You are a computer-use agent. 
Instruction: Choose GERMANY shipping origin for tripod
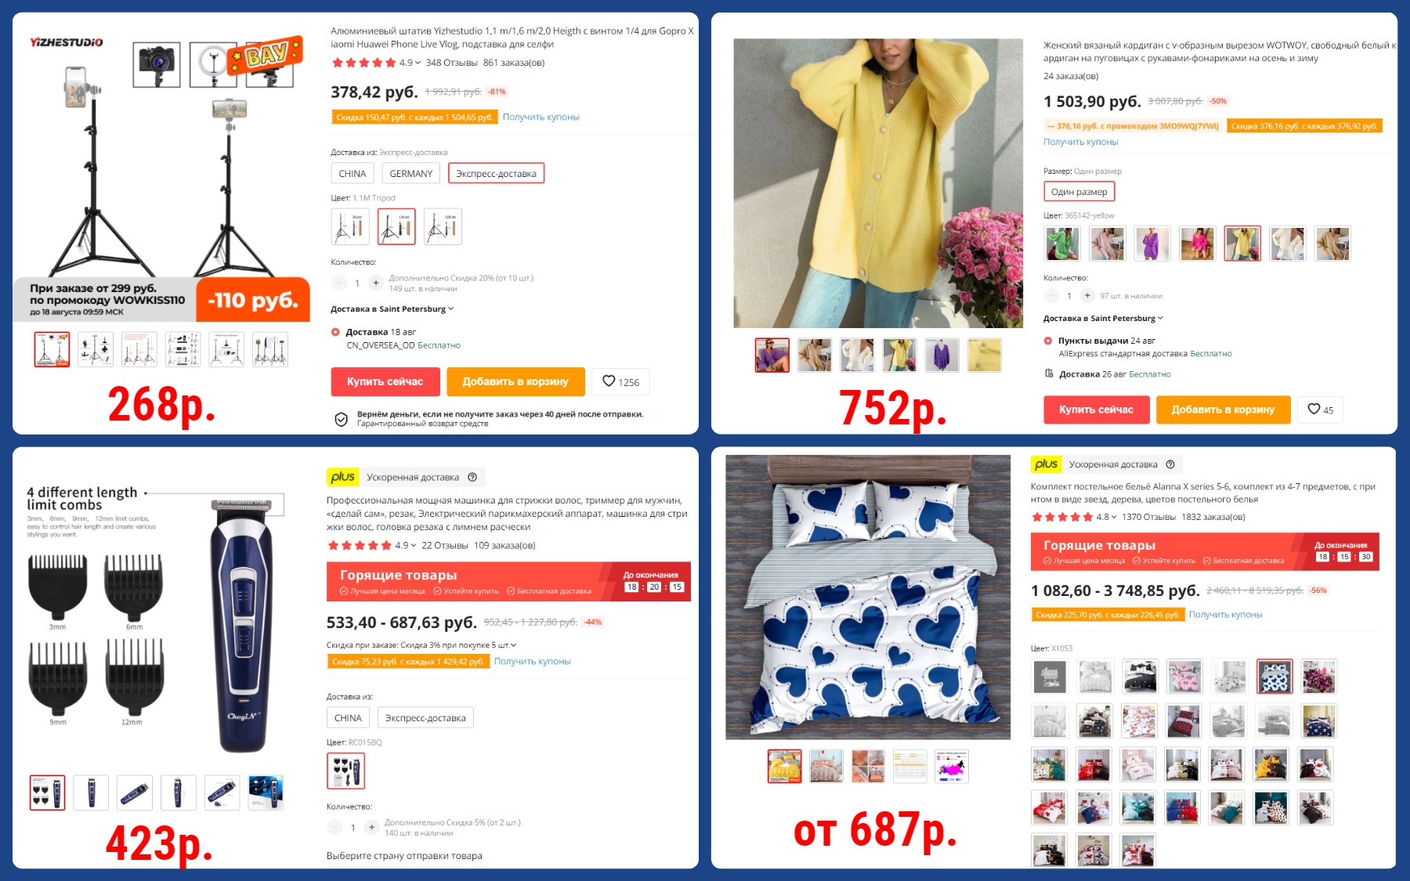click(x=410, y=173)
